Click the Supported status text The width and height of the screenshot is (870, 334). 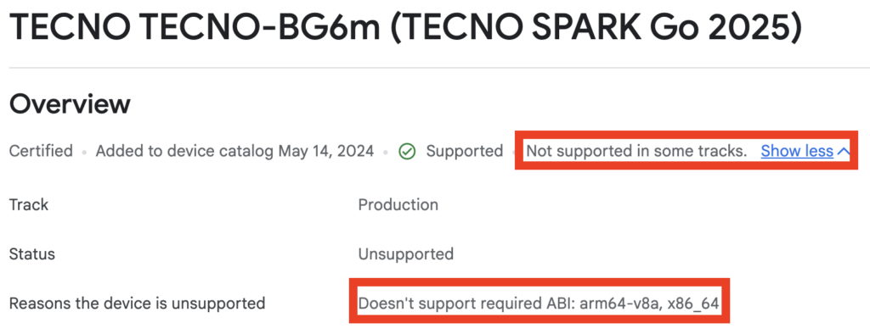(465, 151)
